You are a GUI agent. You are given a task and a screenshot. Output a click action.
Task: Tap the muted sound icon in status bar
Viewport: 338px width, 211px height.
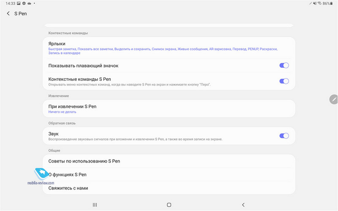point(315,3)
